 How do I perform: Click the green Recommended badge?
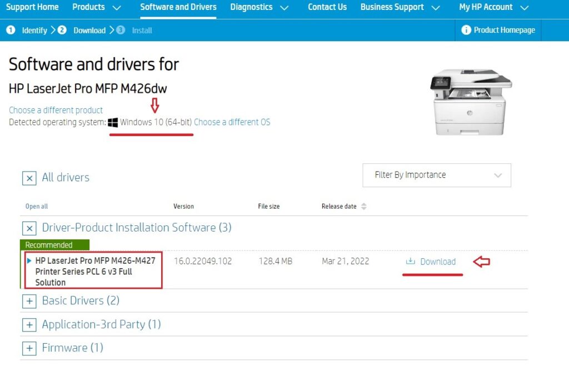(55, 245)
